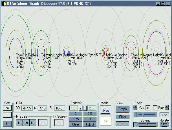Click the .303 TF value label
Viewport: 172px width, 130px height.
pyautogui.click(x=137, y=61)
